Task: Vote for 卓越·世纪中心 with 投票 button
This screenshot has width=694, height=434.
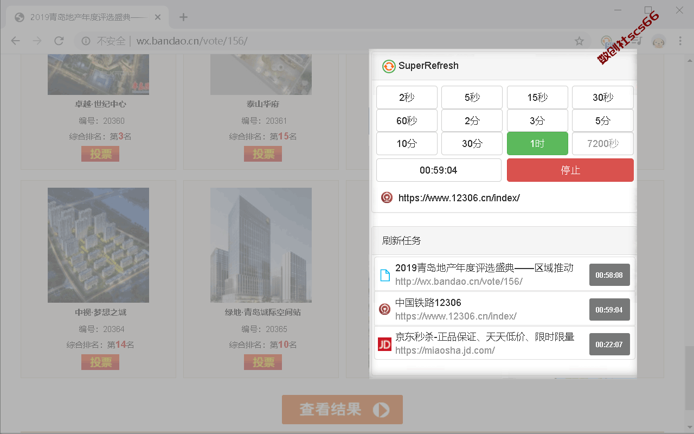Action: [x=100, y=154]
